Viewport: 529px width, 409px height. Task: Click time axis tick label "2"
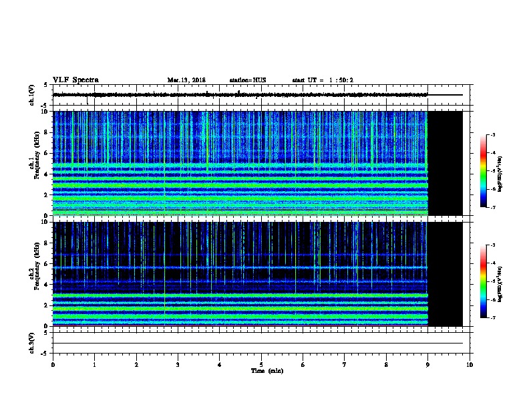pyautogui.click(x=136, y=365)
